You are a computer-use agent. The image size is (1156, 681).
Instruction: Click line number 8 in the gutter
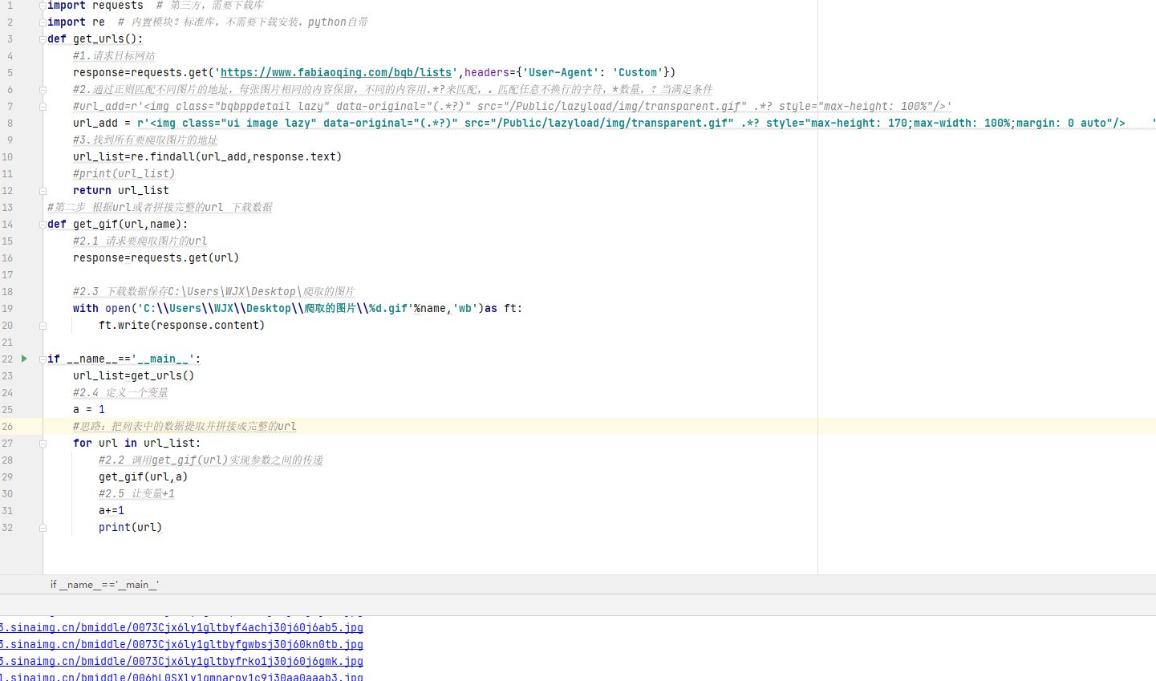pyautogui.click(x=10, y=123)
